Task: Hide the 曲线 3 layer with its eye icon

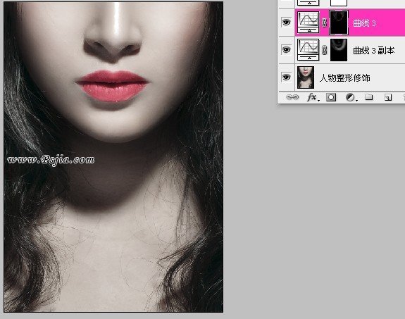Action: click(x=286, y=23)
